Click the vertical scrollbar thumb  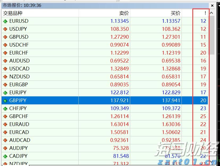coord(212,34)
